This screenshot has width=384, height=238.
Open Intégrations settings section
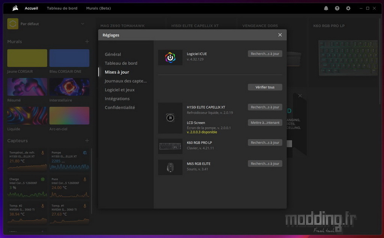pyautogui.click(x=117, y=99)
